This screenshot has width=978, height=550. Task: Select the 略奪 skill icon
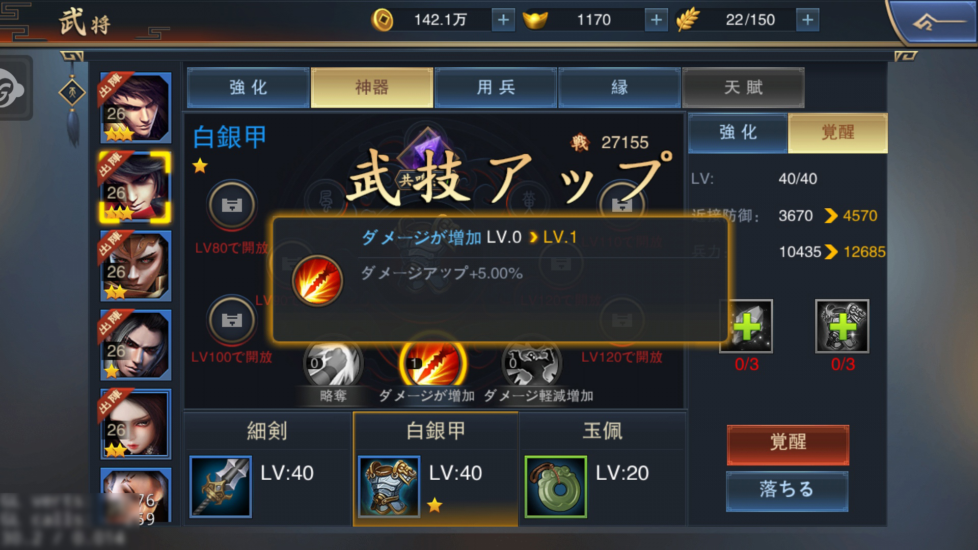pos(333,364)
